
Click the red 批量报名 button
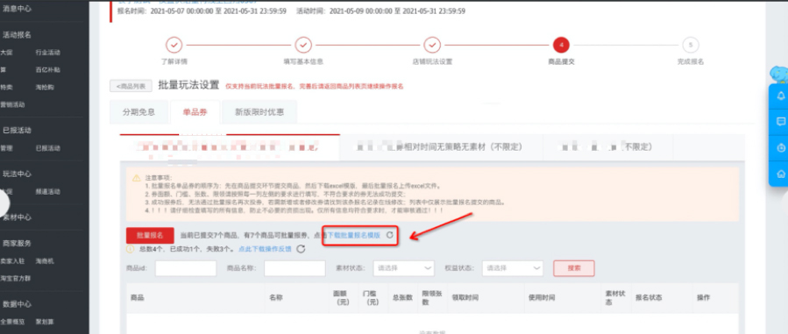[150, 235]
